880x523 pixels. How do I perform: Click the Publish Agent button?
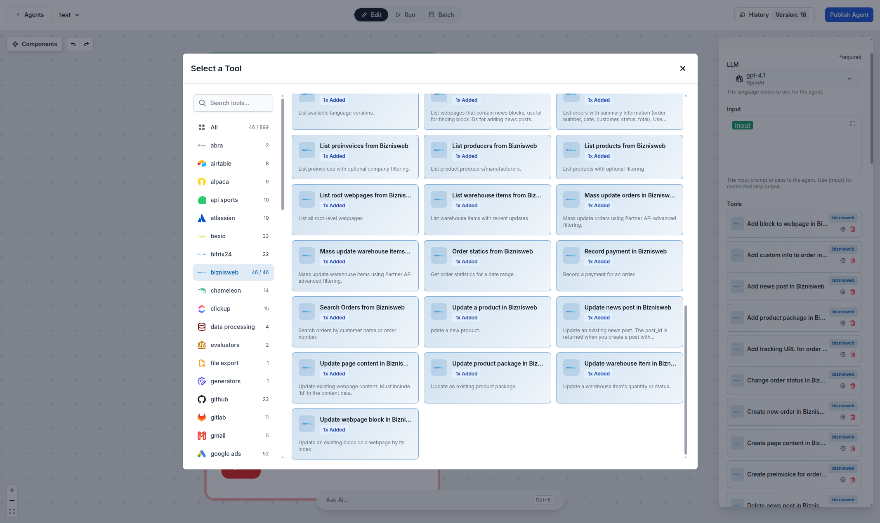849,14
